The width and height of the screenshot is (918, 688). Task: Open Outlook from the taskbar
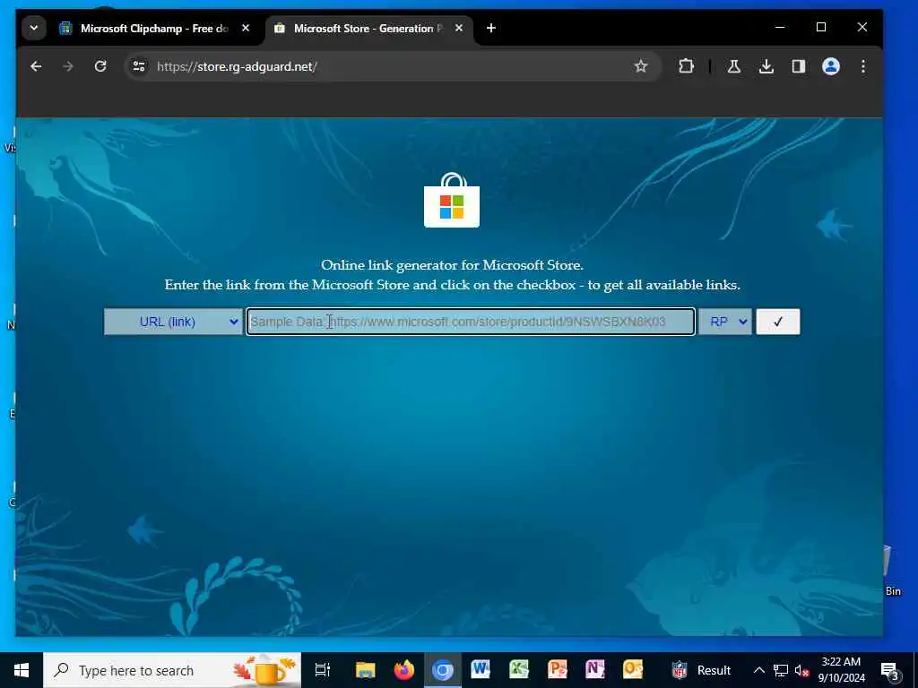(633, 669)
